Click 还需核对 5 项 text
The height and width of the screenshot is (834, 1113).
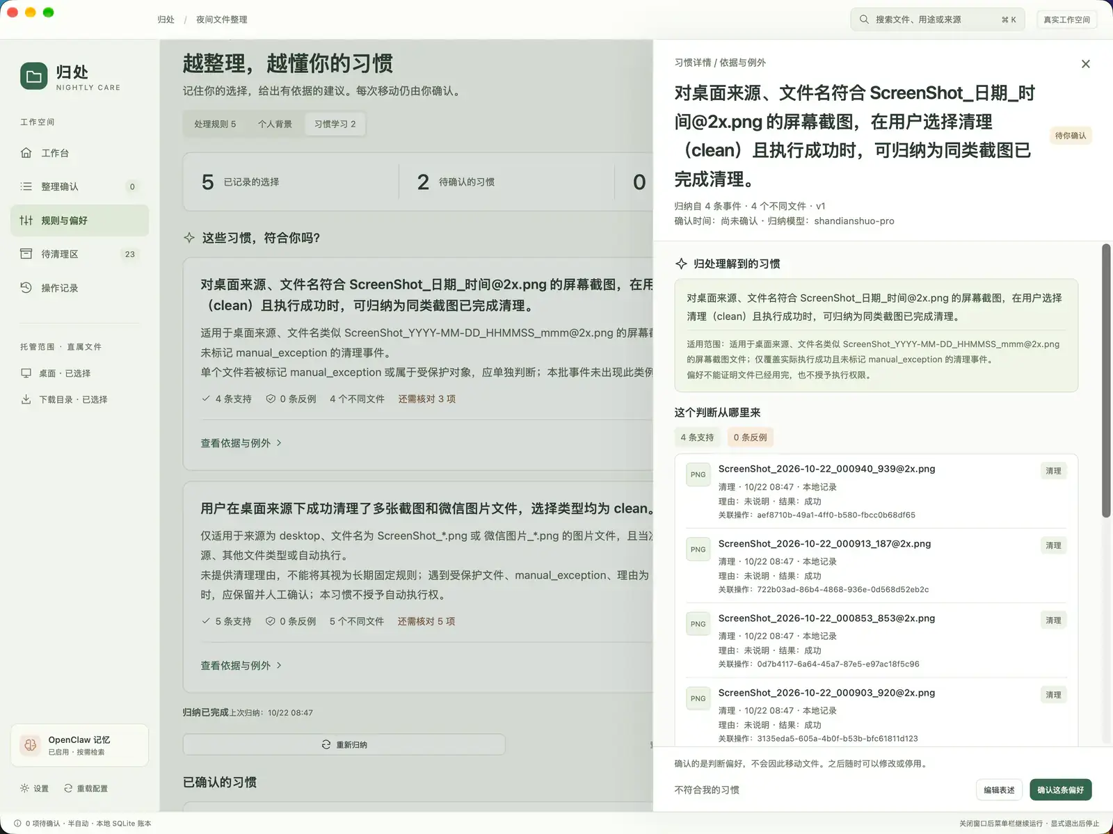426,621
